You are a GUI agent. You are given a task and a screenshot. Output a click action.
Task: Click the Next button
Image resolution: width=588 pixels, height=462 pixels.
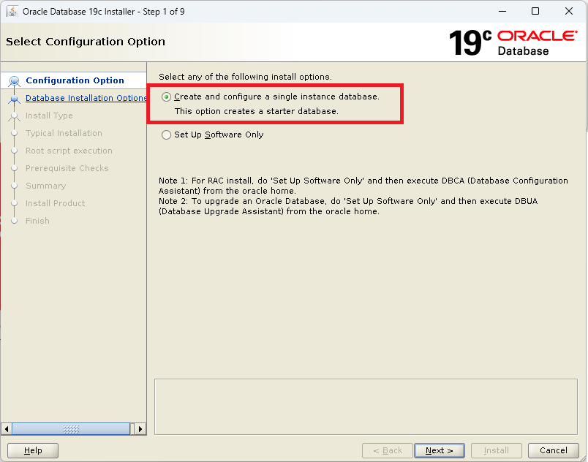tap(439, 450)
